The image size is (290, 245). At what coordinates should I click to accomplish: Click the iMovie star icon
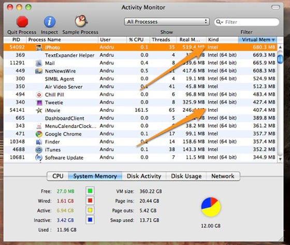[x=39, y=111]
